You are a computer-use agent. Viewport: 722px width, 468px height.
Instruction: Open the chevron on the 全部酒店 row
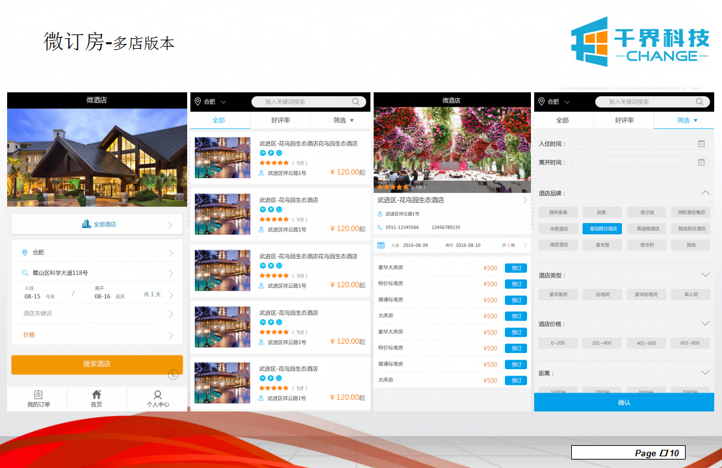pos(170,226)
